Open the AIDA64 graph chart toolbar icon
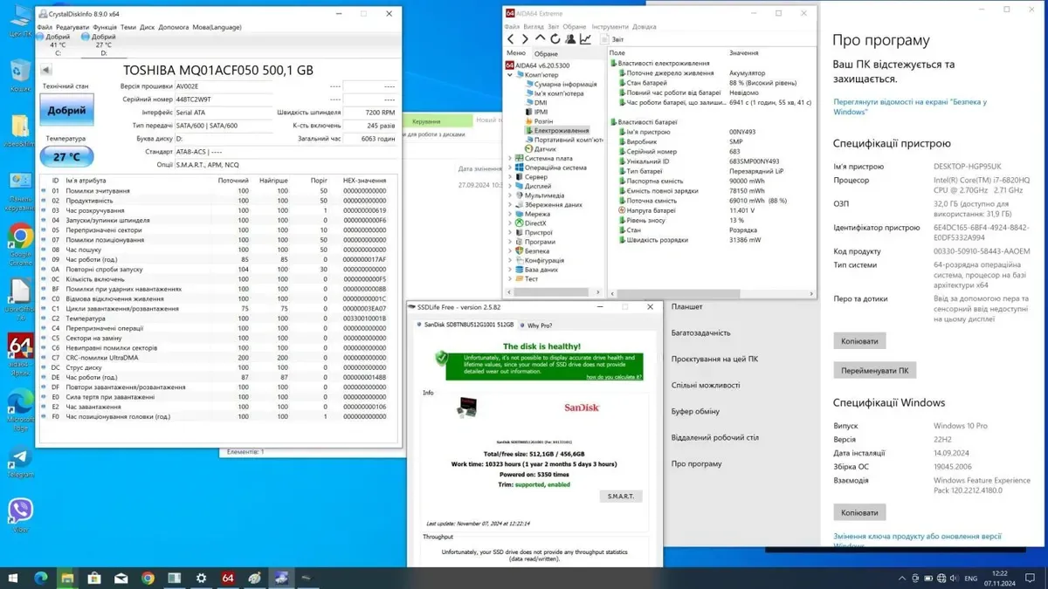Viewport: 1048px width, 589px height. (585, 39)
